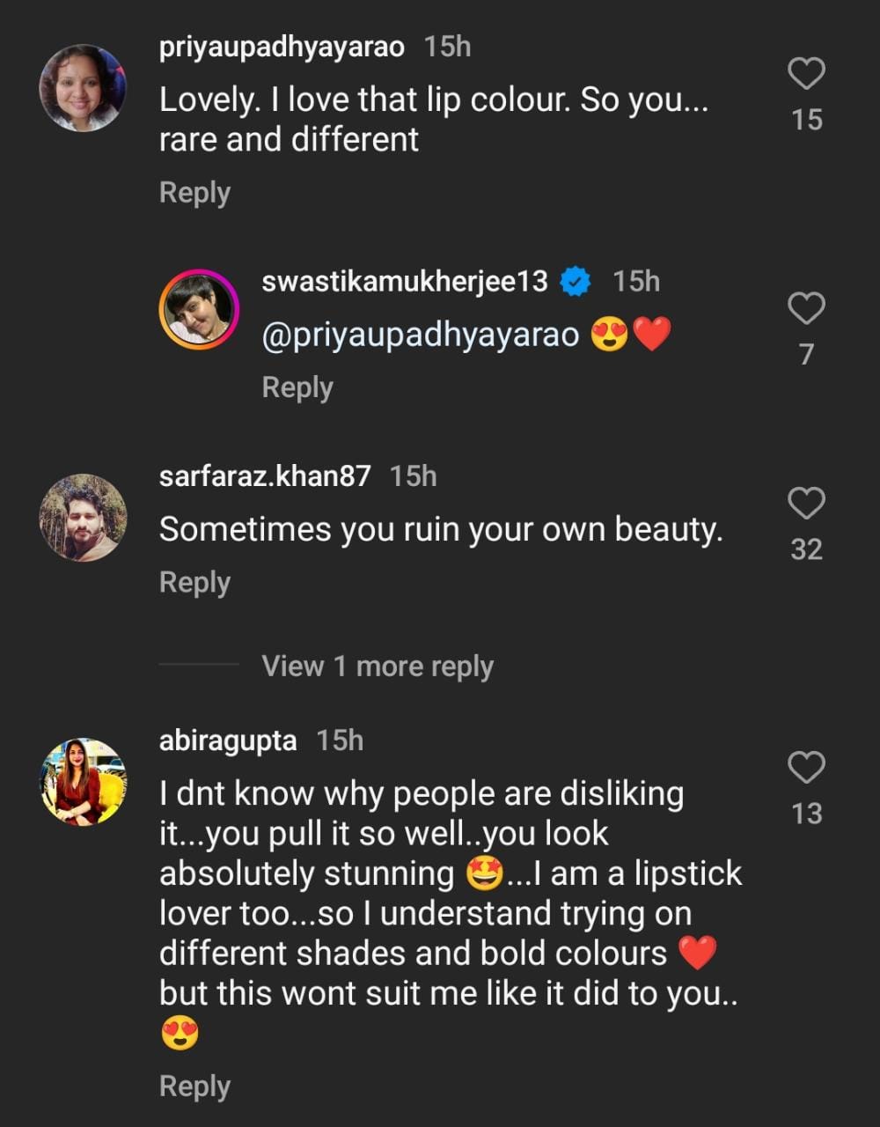Reply to sarfaraz.khan87's comment
The height and width of the screenshot is (1127, 880).
(x=194, y=582)
